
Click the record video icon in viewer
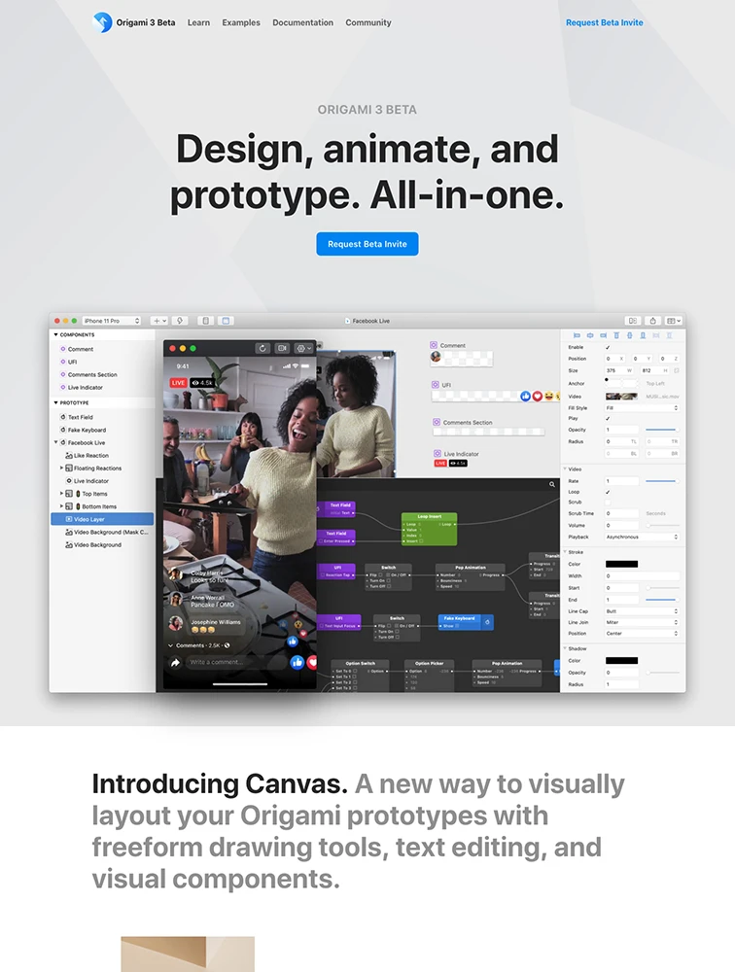282,348
